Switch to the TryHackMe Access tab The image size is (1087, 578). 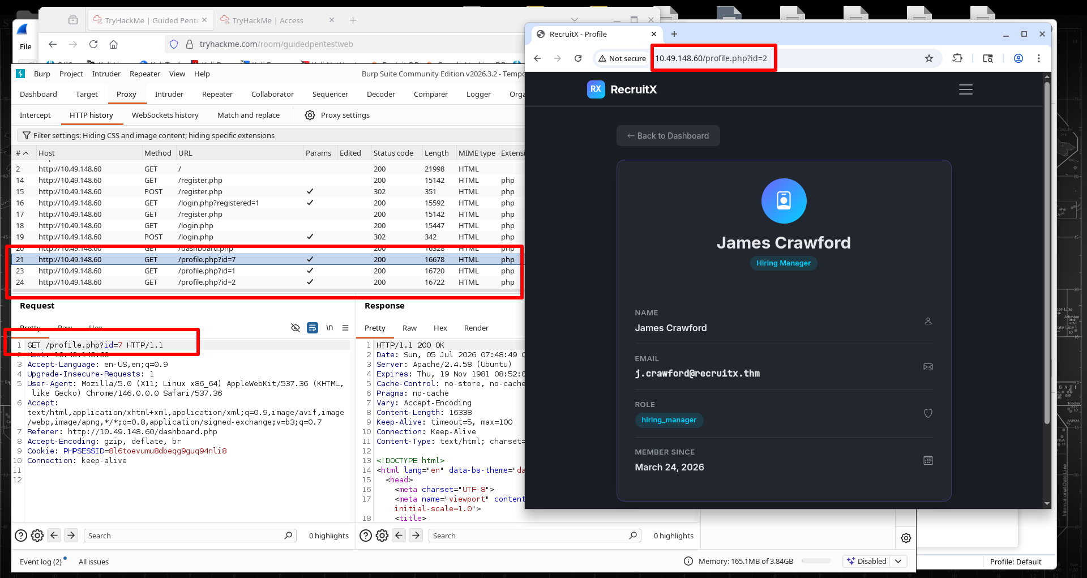coord(268,20)
